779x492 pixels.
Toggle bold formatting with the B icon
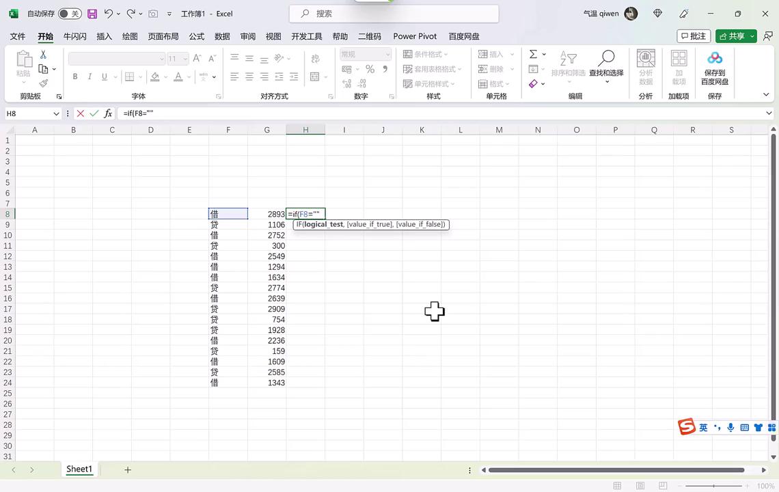pos(75,76)
